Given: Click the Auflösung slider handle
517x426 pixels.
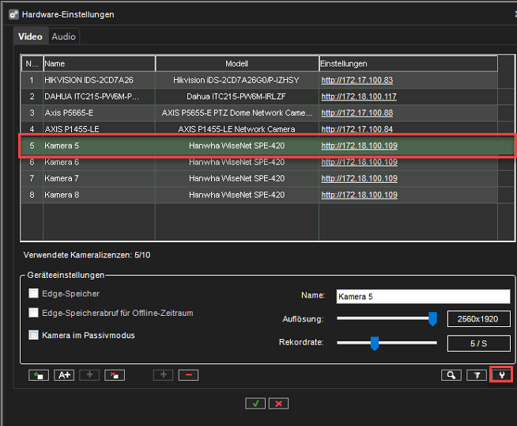Looking at the screenshot, I should [x=432, y=318].
